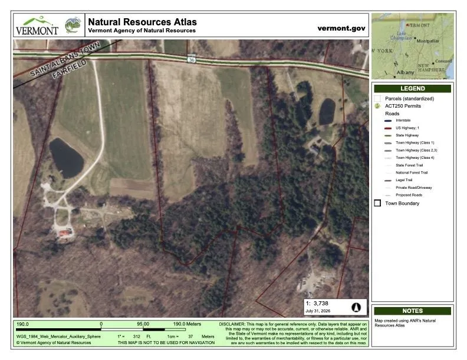Click the US Highway red line symbol
Viewport: 467px width, 360px height.
tap(388, 128)
